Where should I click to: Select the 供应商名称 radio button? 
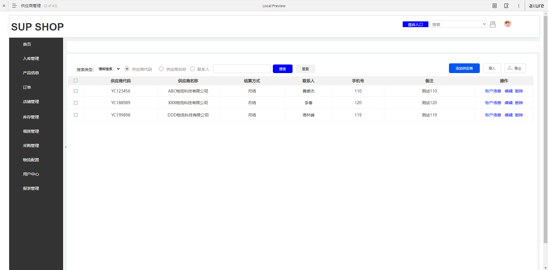(161, 69)
